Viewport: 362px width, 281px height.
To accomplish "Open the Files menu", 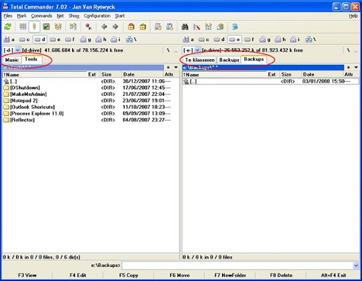I will [8, 16].
